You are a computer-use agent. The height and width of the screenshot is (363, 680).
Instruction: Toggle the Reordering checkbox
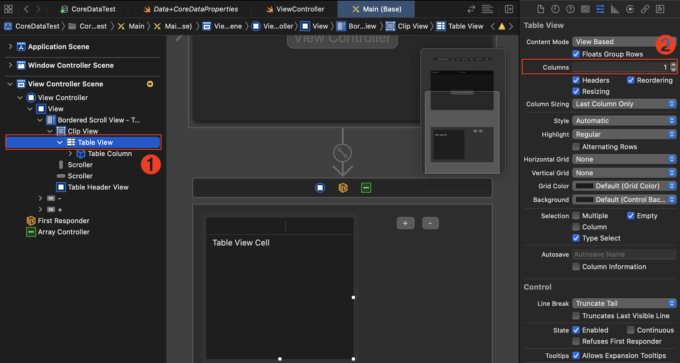pos(631,80)
